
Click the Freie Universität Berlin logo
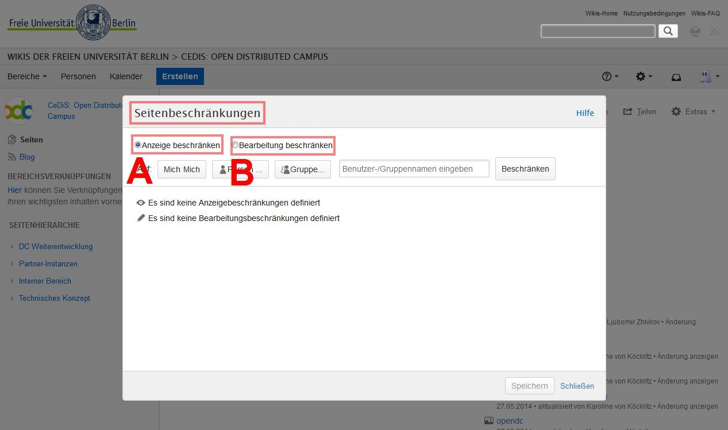tap(72, 23)
